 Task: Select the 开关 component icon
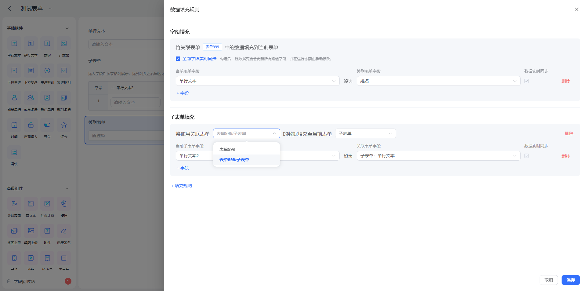click(47, 125)
